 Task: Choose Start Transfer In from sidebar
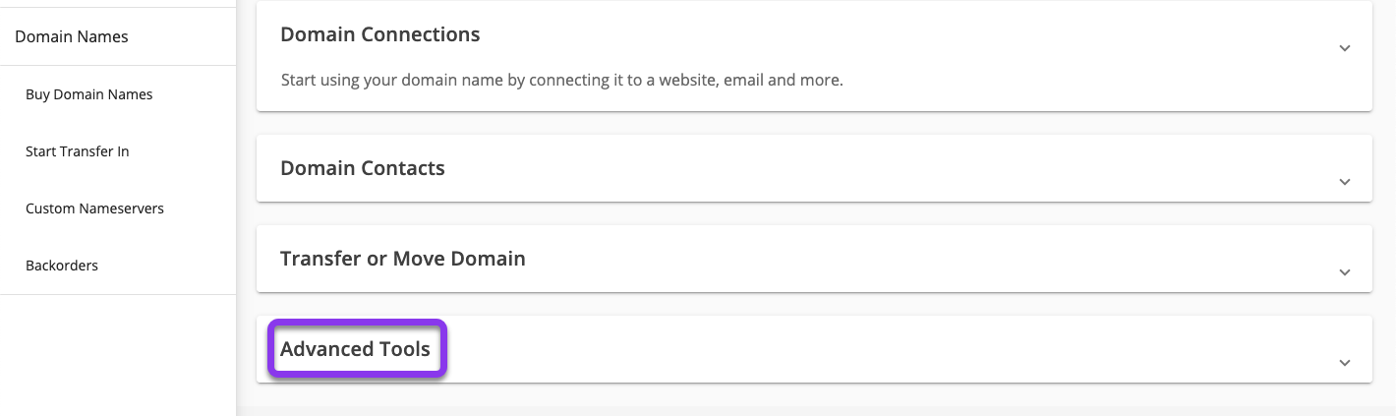[x=78, y=151]
